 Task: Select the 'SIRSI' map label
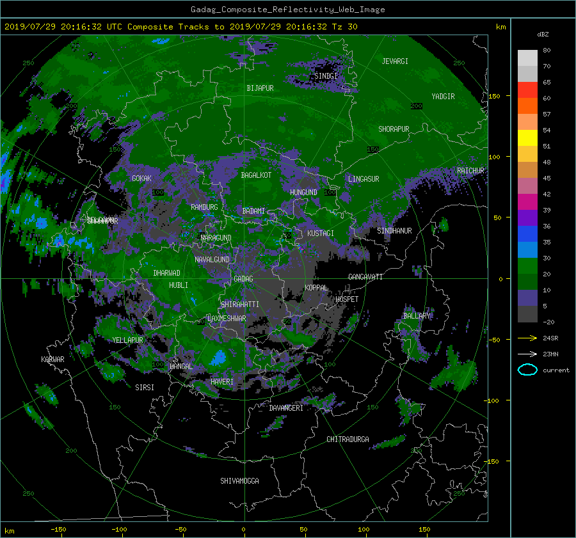145,388
